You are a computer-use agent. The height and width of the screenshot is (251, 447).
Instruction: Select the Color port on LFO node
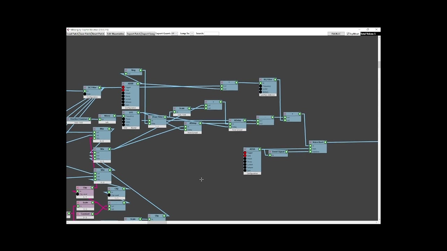click(123, 122)
